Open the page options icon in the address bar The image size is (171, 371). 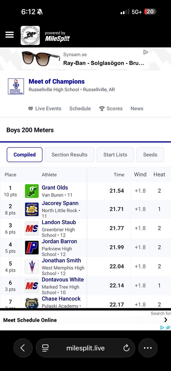coord(45,348)
